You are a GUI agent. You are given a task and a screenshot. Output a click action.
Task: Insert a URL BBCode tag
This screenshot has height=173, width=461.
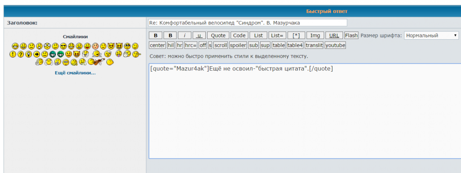coord(334,35)
